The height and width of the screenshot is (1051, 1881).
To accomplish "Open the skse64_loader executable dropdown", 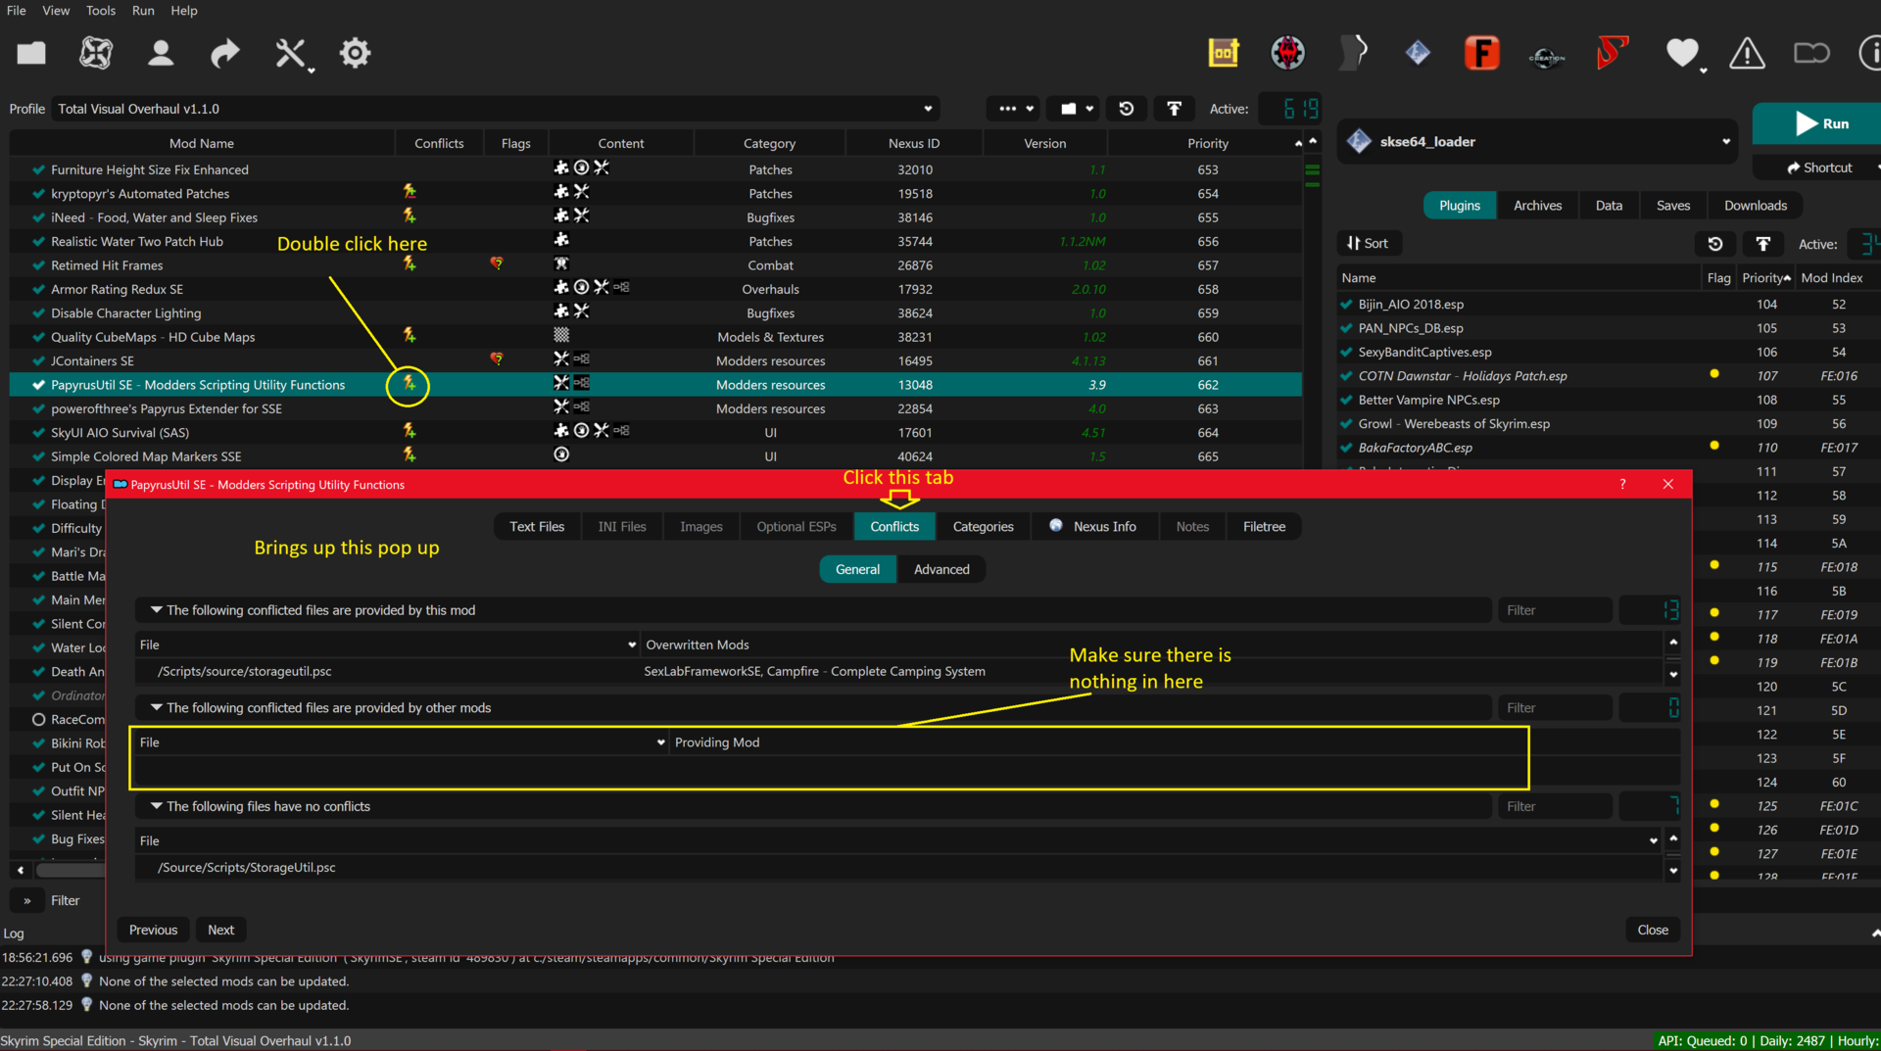I will [1539, 142].
